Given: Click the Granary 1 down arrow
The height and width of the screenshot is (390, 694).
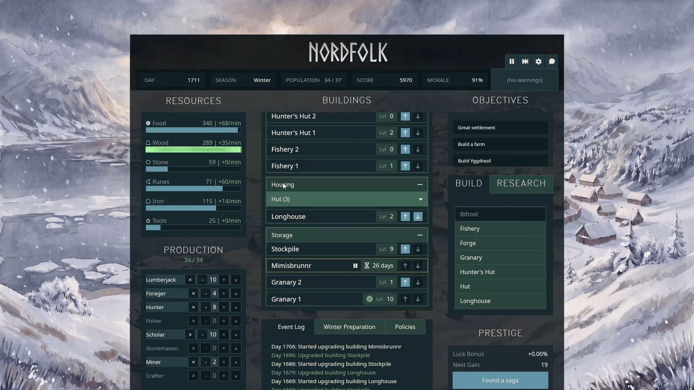Looking at the screenshot, I should click(x=418, y=299).
